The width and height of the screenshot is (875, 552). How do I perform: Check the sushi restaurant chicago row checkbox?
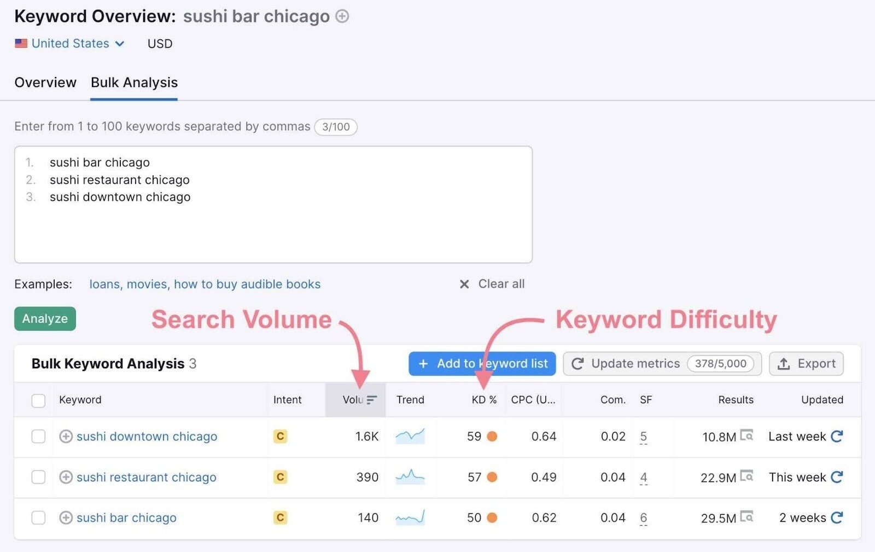click(x=38, y=477)
